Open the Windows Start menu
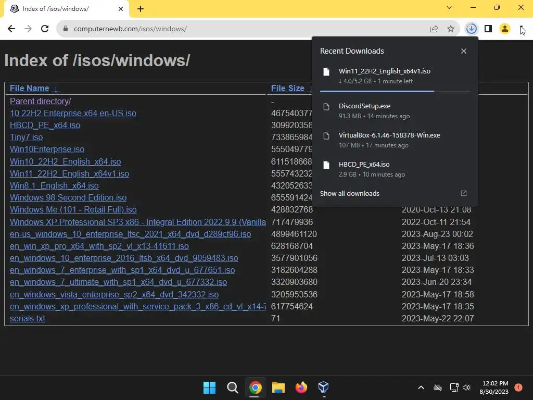This screenshot has width=533, height=400. [209, 387]
